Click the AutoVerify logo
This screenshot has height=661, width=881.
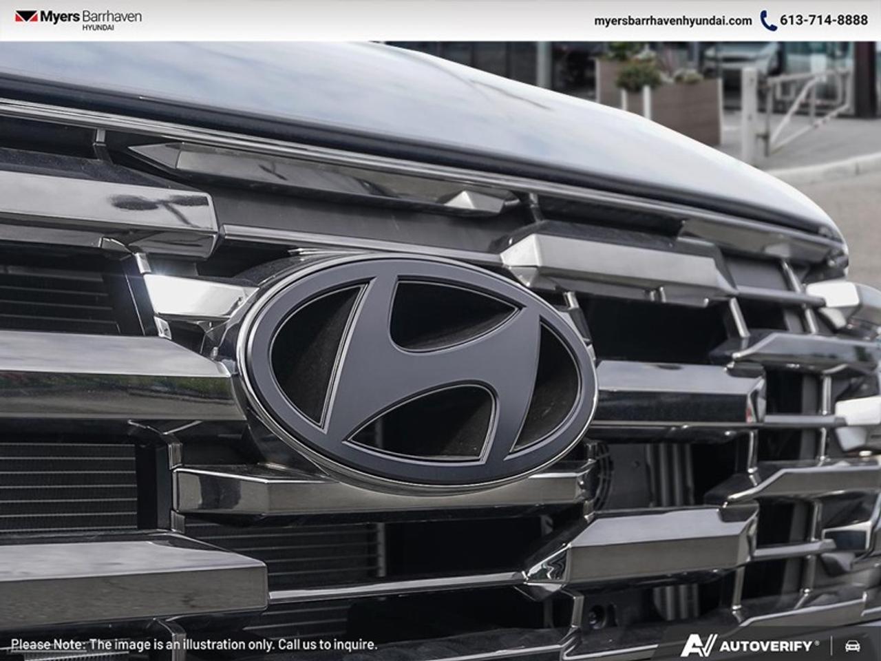[750, 645]
